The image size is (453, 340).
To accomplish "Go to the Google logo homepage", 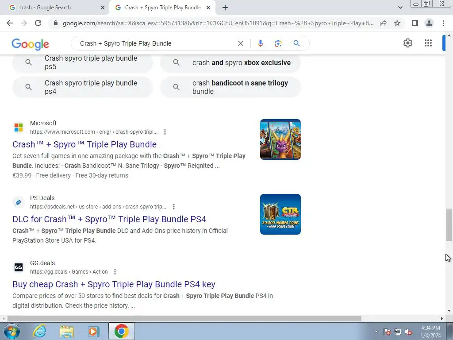I will [31, 44].
